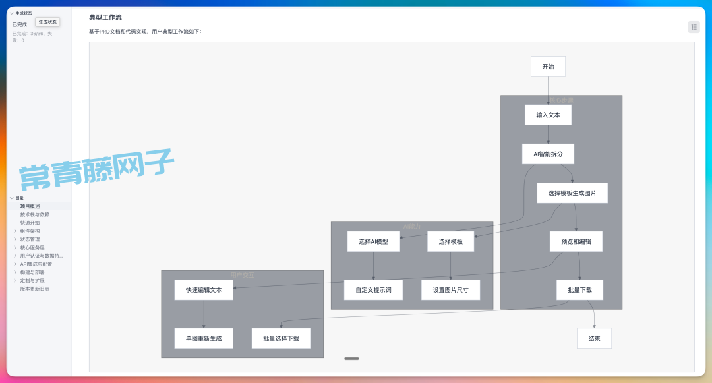712x383 pixels.
Task: Open 技术栈与依赖 page
Action: [x=34, y=215]
